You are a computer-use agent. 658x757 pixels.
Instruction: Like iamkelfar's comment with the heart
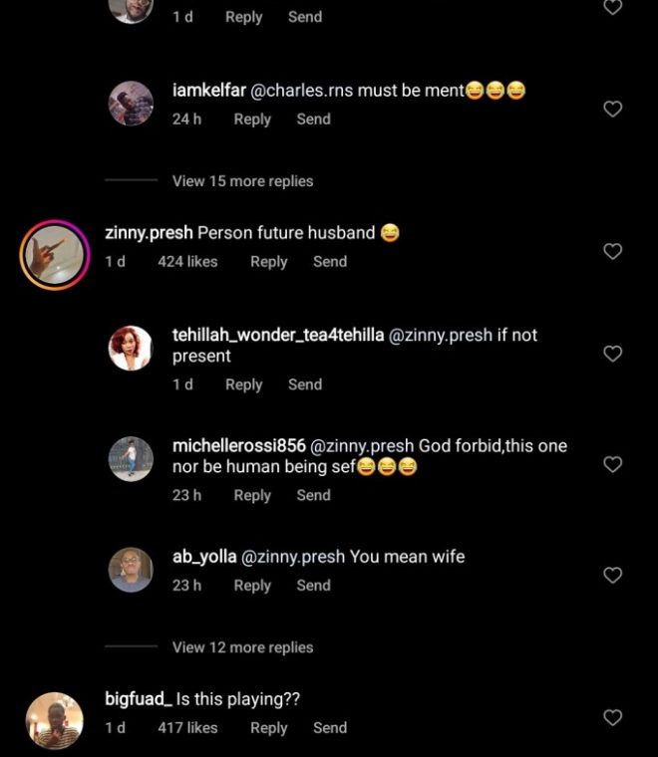[x=613, y=109]
